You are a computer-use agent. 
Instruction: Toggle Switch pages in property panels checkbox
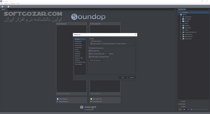90,57
